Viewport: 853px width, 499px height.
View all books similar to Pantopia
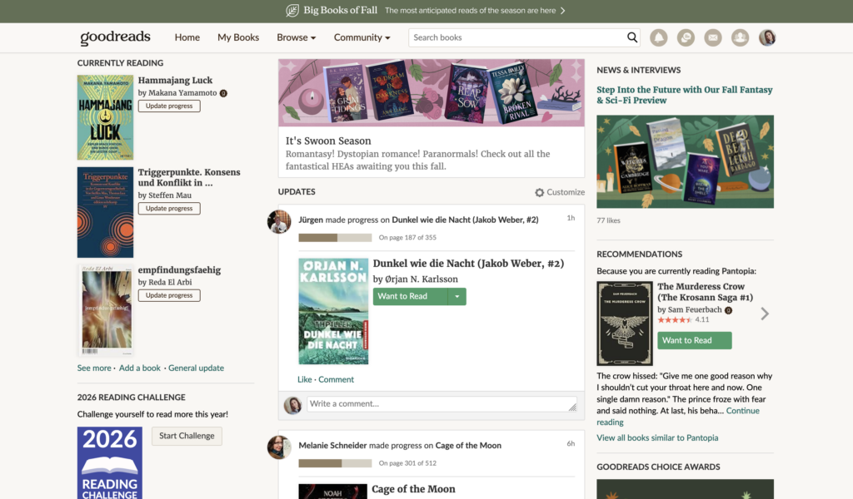[657, 438]
